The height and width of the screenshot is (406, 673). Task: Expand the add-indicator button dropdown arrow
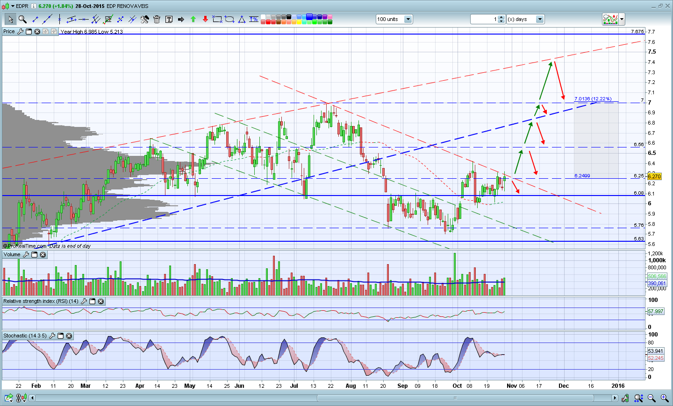[622, 19]
